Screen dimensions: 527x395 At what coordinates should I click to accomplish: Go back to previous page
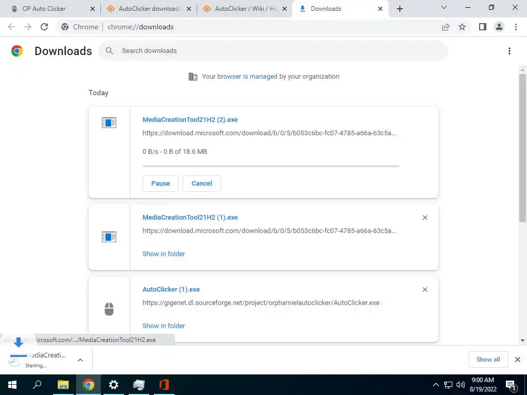tap(11, 27)
